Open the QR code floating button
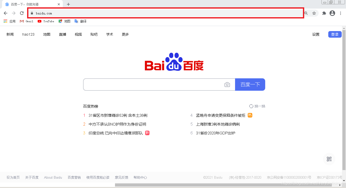This screenshot has height=188, width=346. [x=329, y=159]
